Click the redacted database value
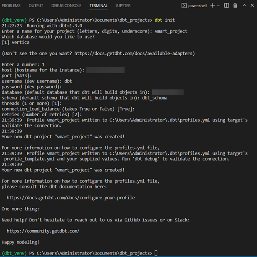Screen dimensions: 257x257 (x=168, y=92)
